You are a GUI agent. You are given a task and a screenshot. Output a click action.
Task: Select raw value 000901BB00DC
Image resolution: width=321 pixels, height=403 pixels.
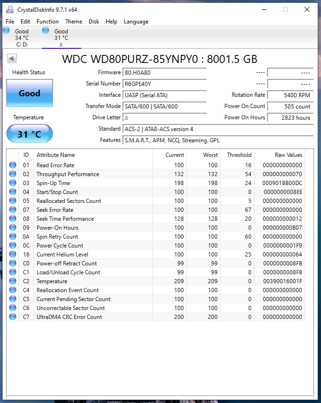[282, 183]
